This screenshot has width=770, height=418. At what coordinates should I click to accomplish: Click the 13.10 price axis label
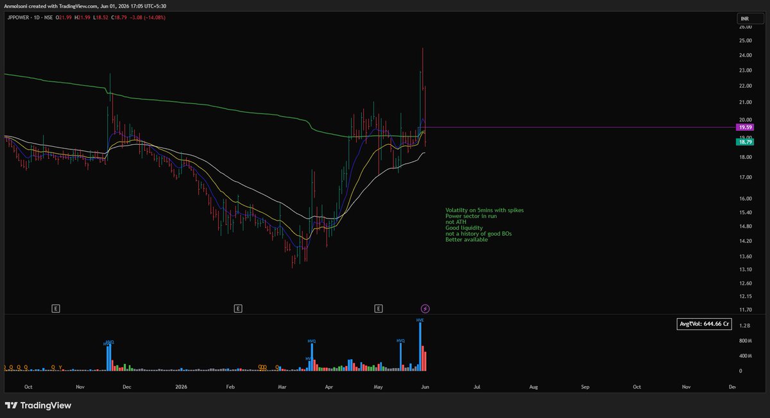coord(746,269)
